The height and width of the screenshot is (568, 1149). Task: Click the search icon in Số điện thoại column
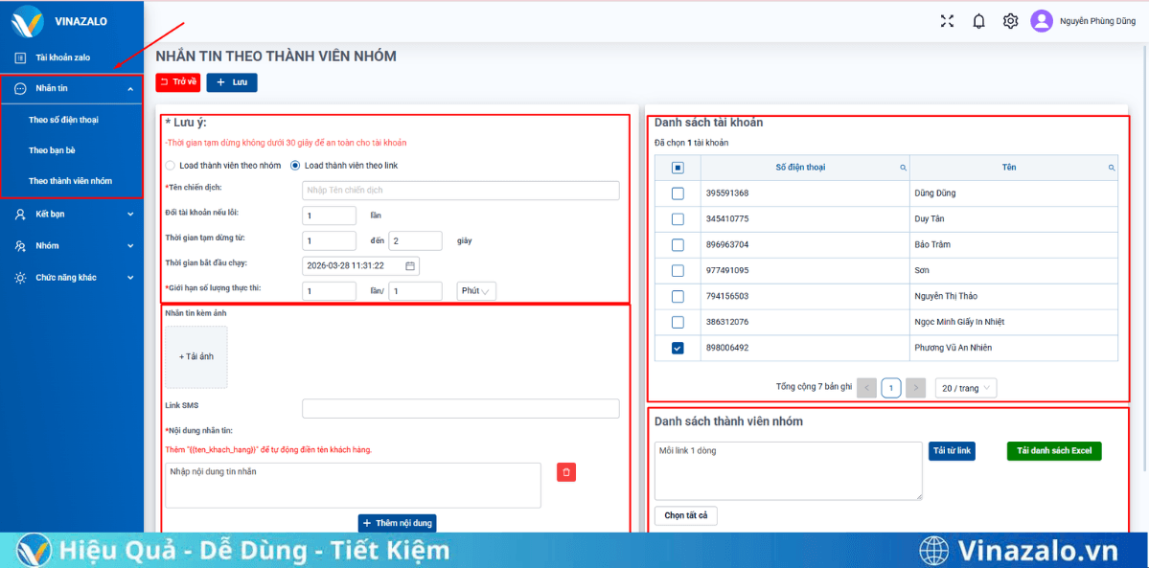902,167
